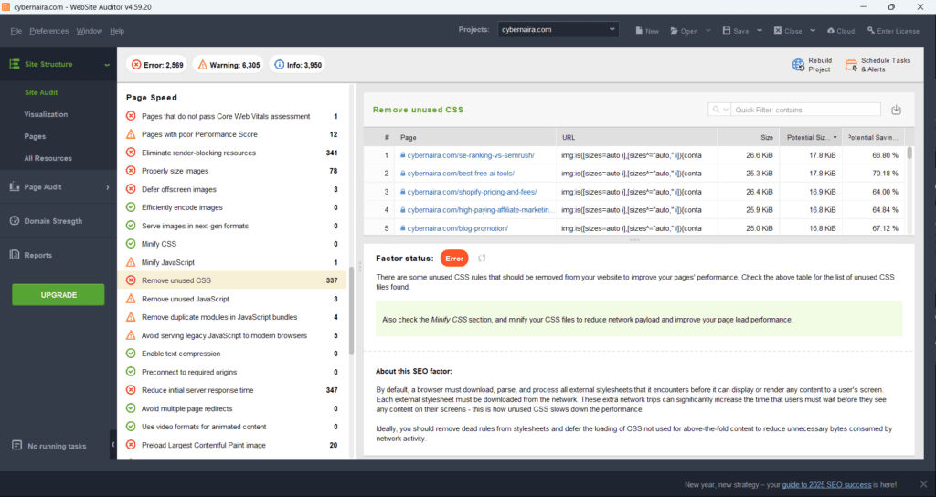
Task: Go to Visualization section
Action: tap(46, 114)
